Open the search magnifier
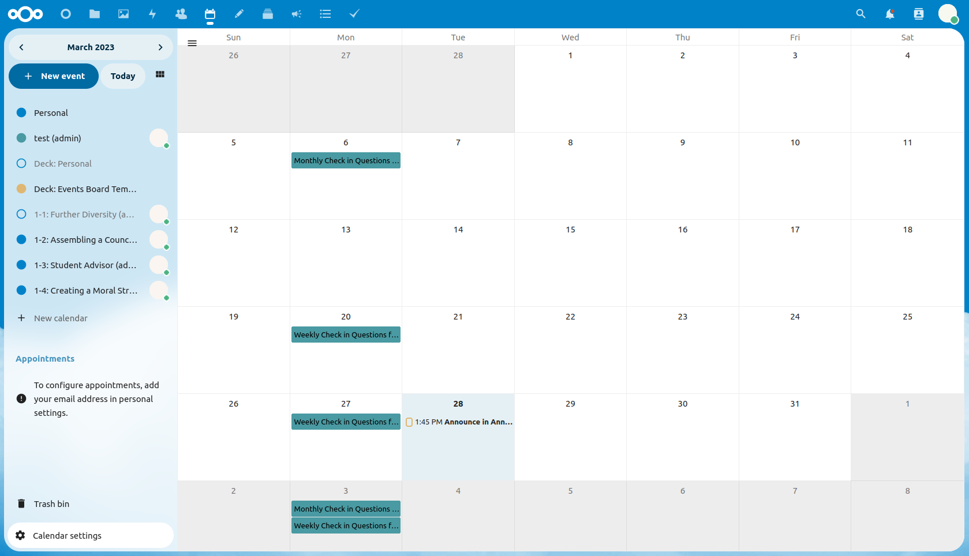The height and width of the screenshot is (556, 969). (860, 14)
